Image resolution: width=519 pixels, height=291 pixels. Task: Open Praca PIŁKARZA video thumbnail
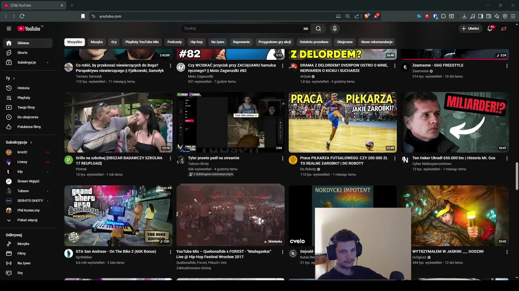coord(343,122)
